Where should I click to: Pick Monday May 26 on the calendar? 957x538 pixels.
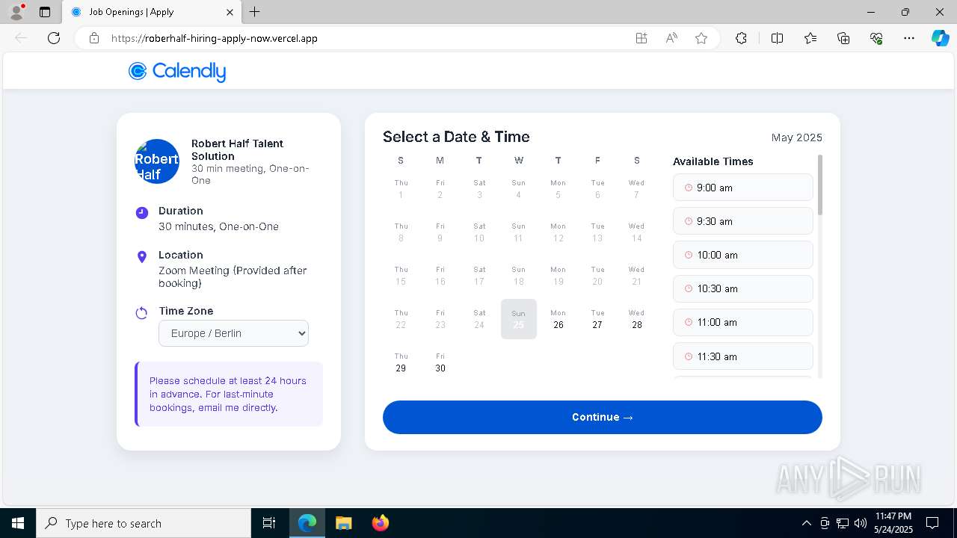point(558,319)
